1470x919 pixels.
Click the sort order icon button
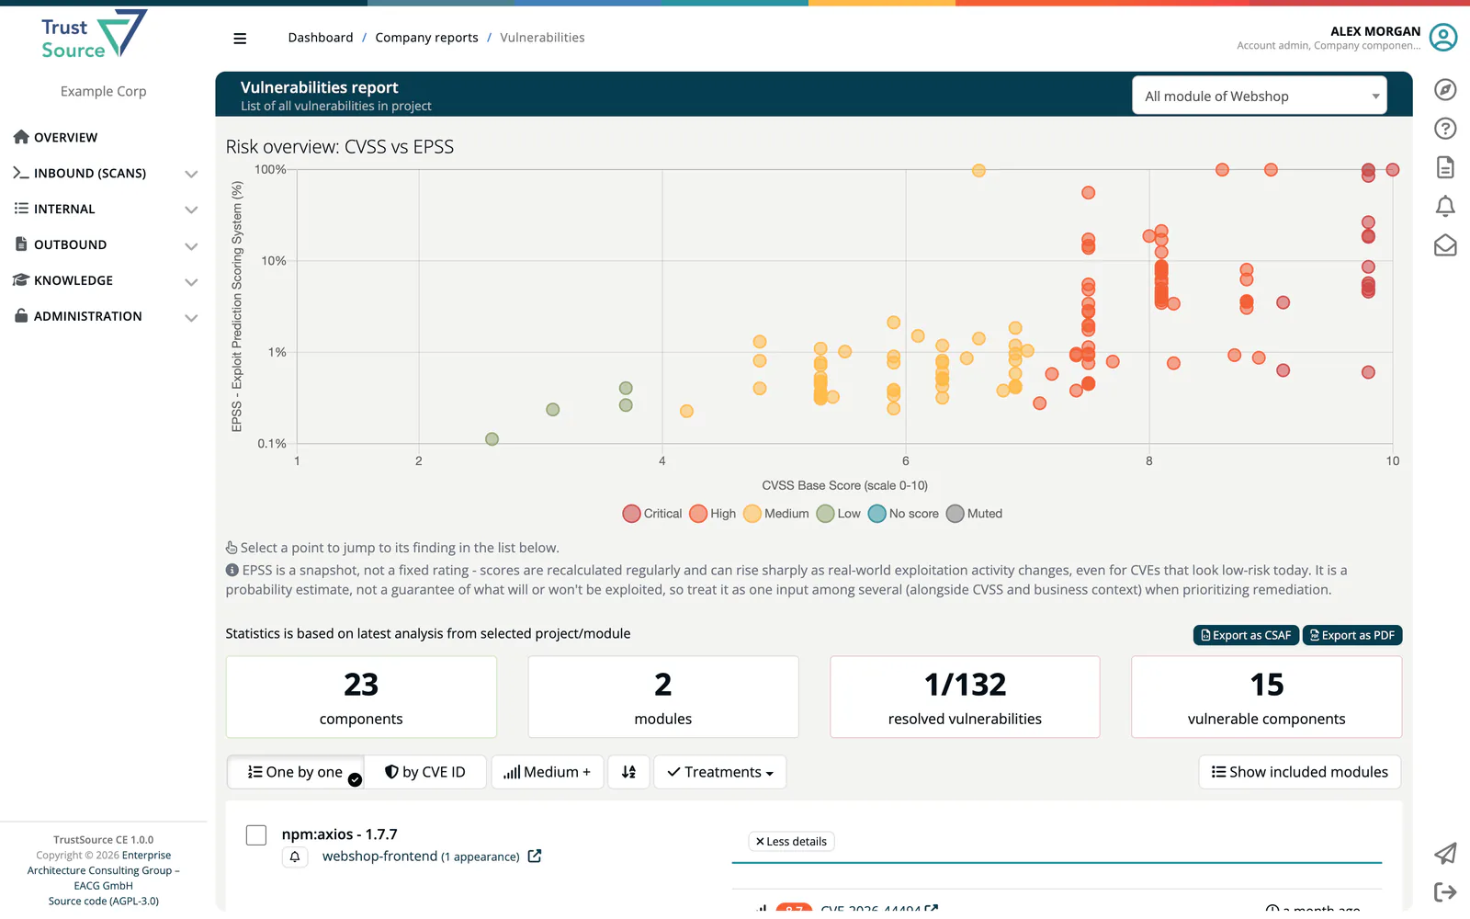tap(628, 772)
